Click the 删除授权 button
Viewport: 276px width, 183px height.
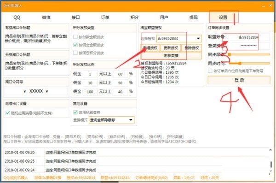click(x=192, y=48)
